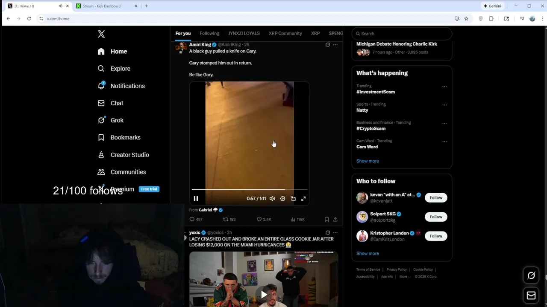Open the floating messages envelope button
This screenshot has width=547, height=307.
click(x=531, y=295)
